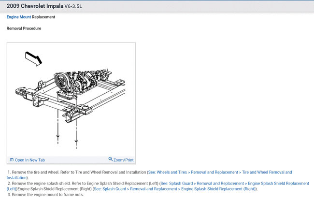The image size is (314, 199).
Task: Click the 2009 Chevrolet Impala heading
Action: (x=35, y=6)
